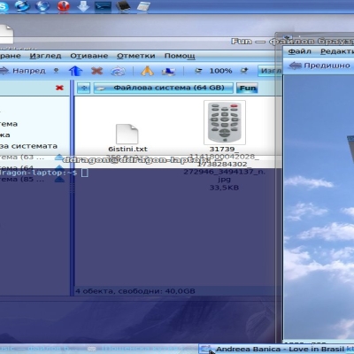
Task: Select the 'за системата' sidebar entry
Action: (28, 146)
